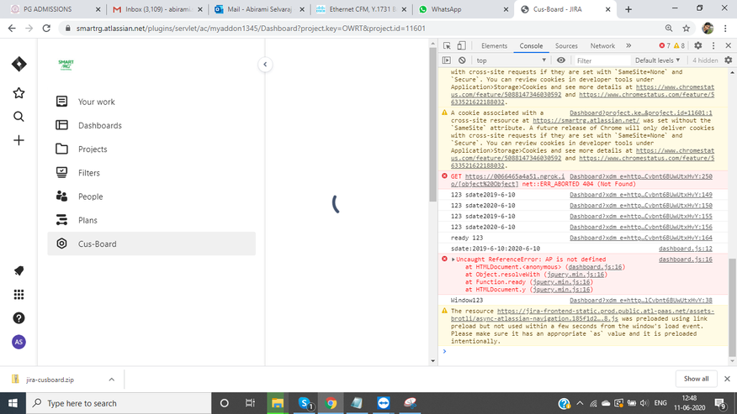Screen dimensions: 737x414
Task: Open Your work in sidebar
Action: pos(151,102)
